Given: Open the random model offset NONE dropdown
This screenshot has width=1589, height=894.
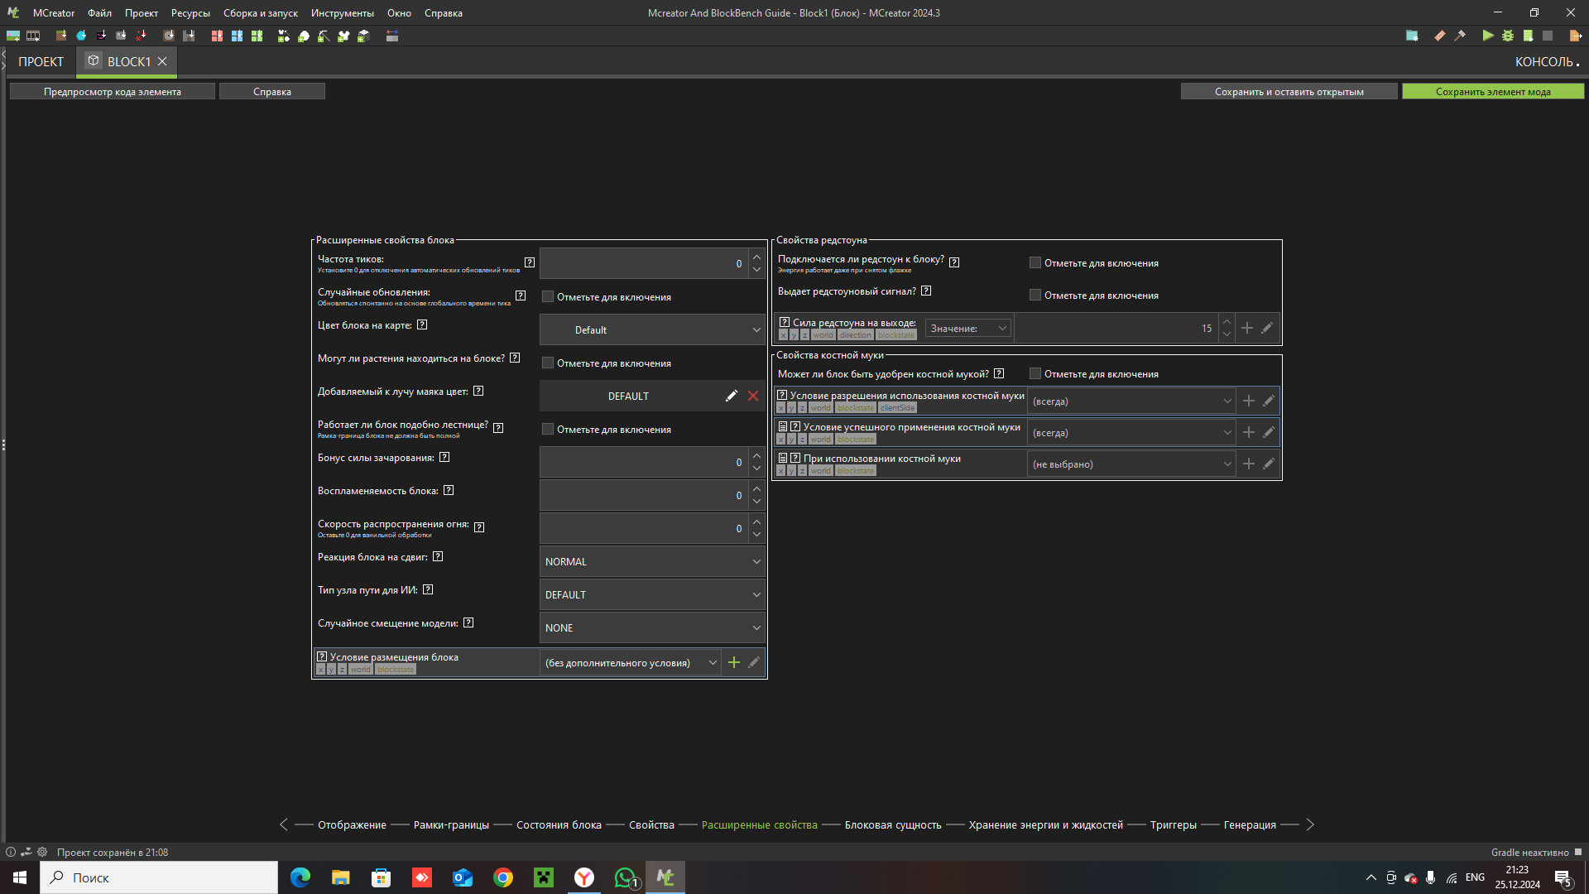Looking at the screenshot, I should pyautogui.click(x=651, y=627).
